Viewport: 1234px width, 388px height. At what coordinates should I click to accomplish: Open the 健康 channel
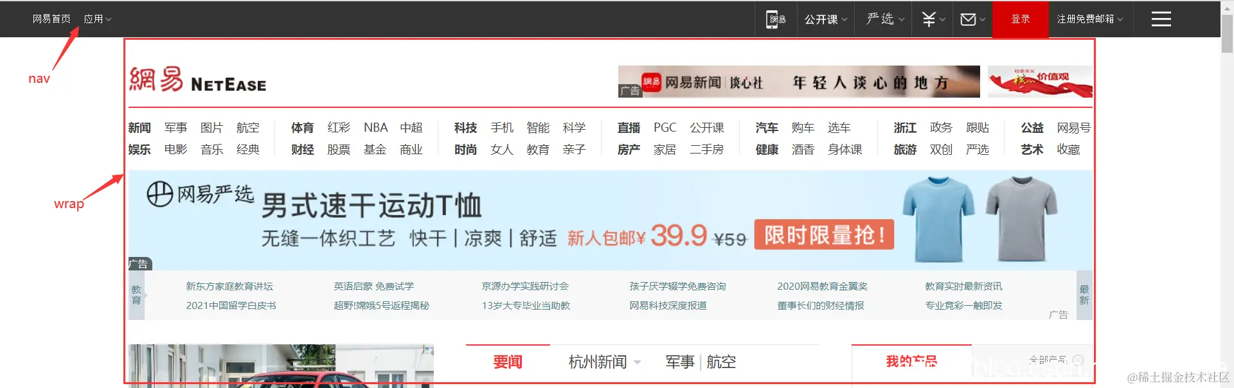coord(767,150)
